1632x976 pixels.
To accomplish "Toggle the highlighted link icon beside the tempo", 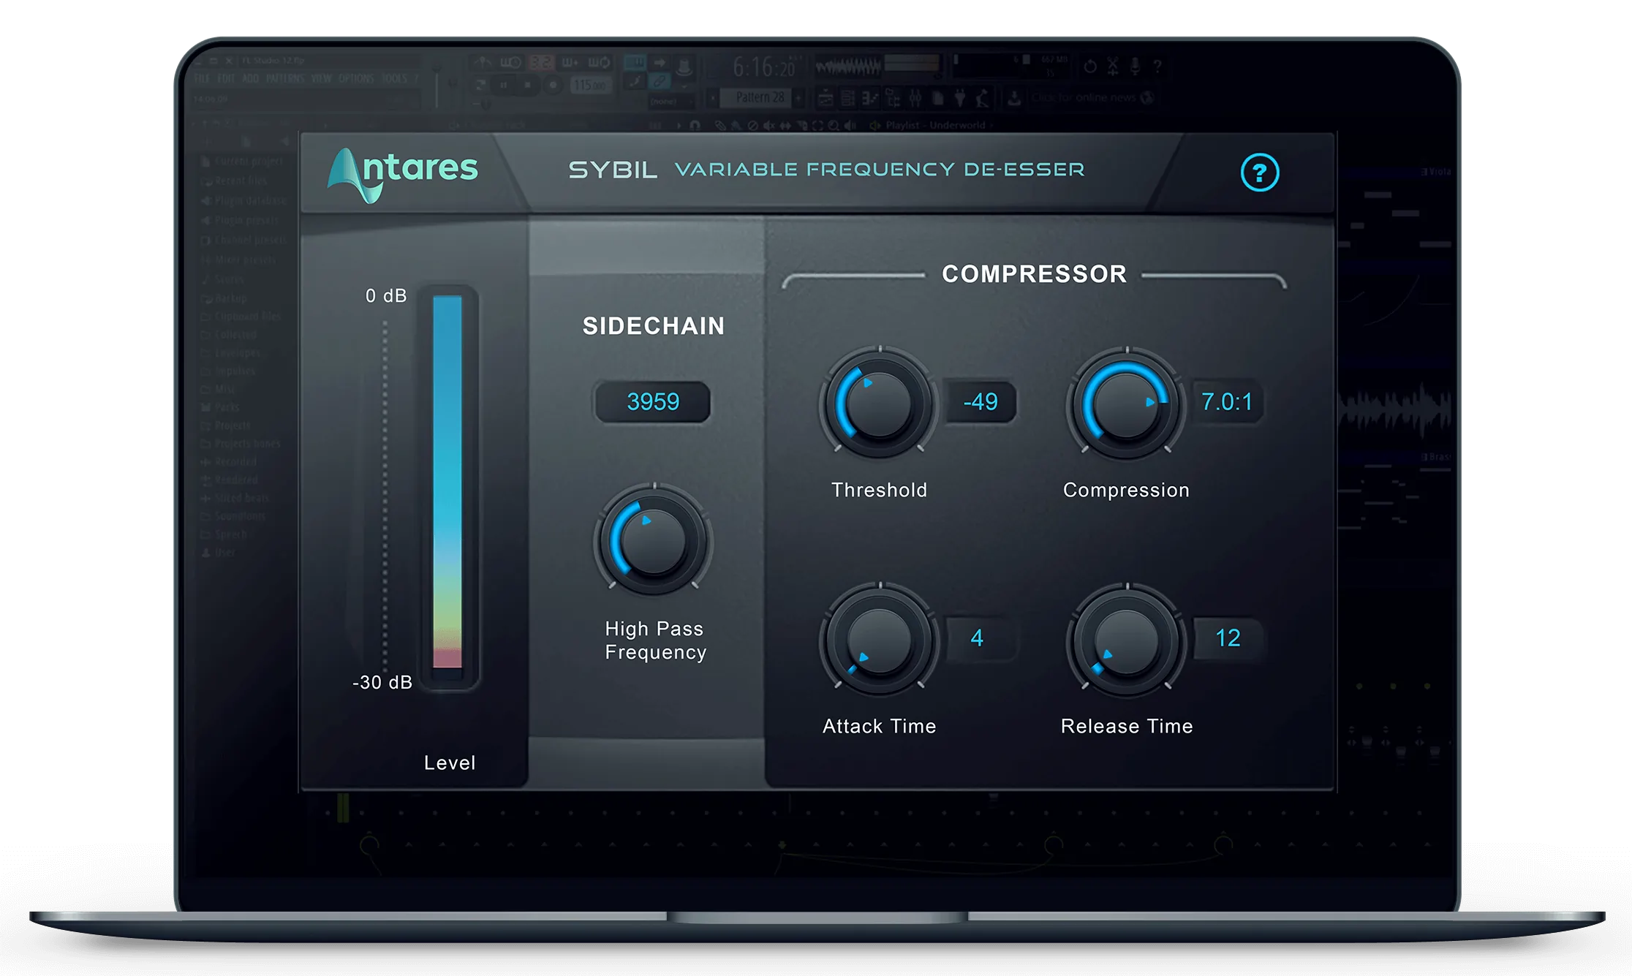I will click(x=659, y=81).
